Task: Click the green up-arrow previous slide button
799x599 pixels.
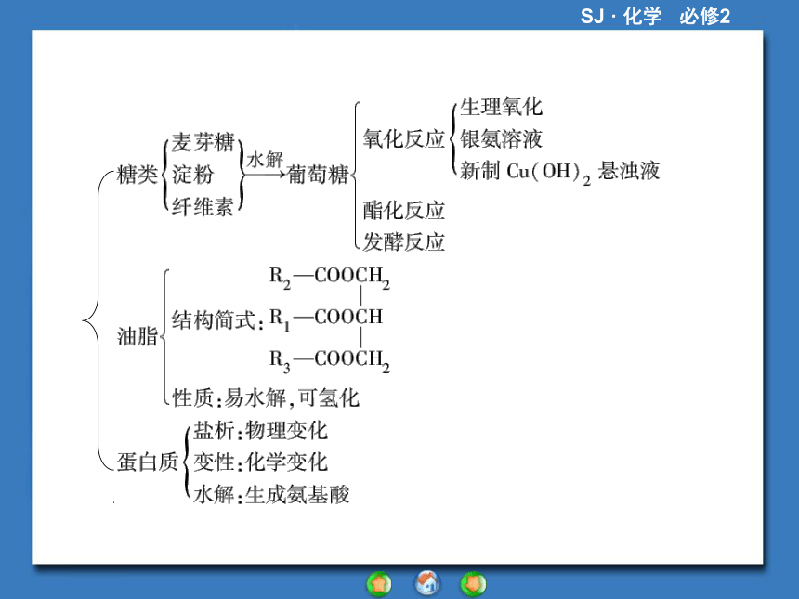Action: coord(379,584)
